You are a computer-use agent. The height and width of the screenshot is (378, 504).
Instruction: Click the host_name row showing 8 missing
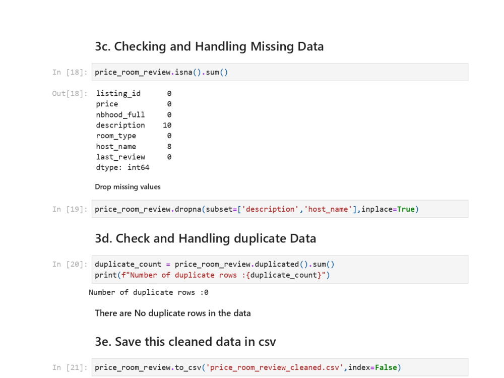(134, 147)
